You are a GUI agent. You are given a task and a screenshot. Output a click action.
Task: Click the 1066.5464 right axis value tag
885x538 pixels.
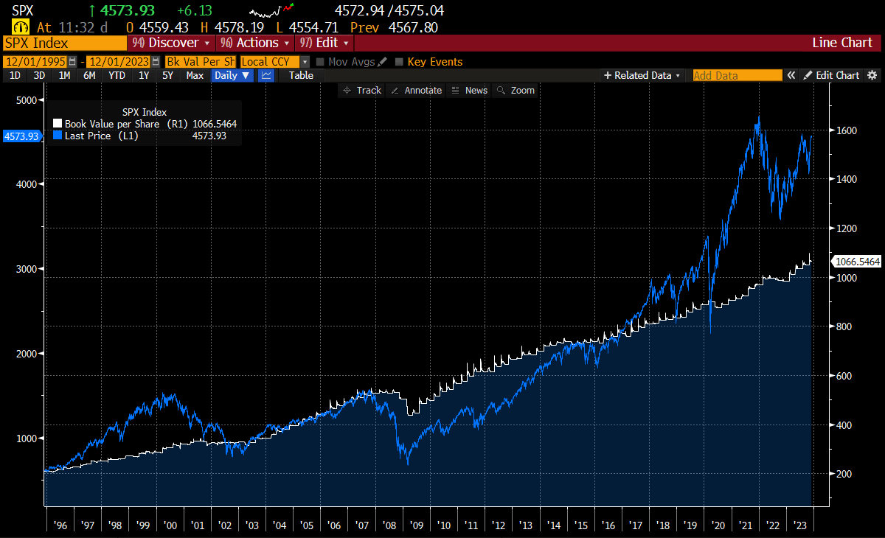855,261
